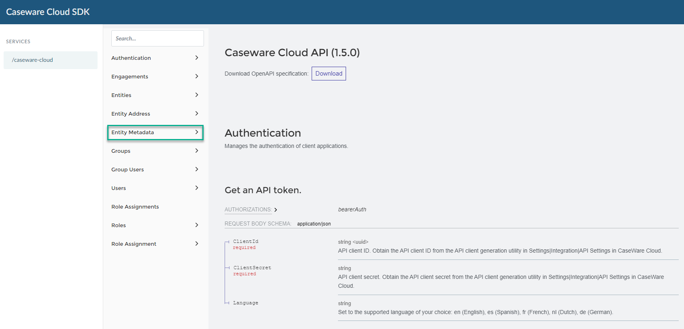Click the 'string <uuid>' type text

(x=353, y=242)
